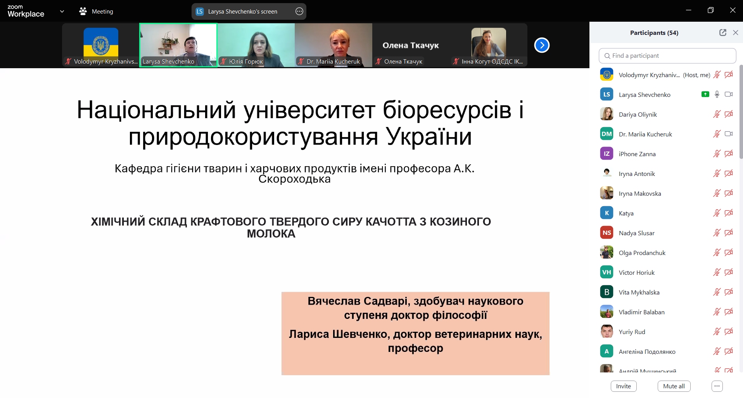Click the Find a participant search field

point(667,56)
